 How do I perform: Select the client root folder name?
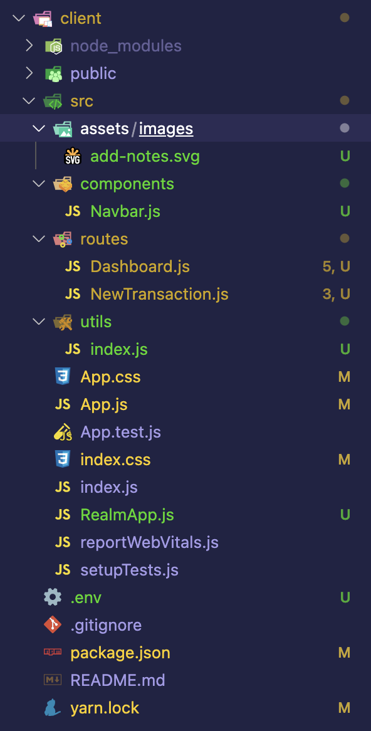(81, 18)
